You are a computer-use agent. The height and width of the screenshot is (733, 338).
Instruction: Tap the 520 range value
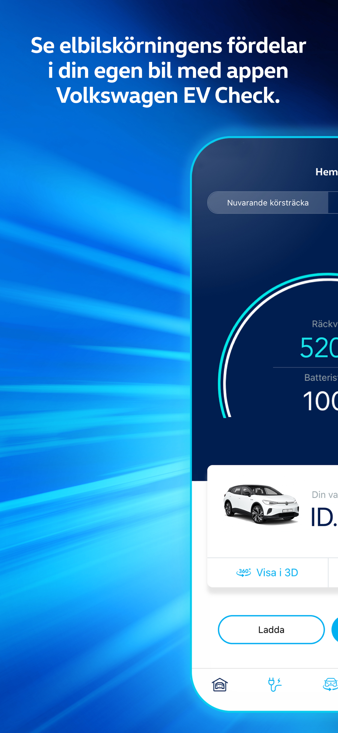[319, 347]
